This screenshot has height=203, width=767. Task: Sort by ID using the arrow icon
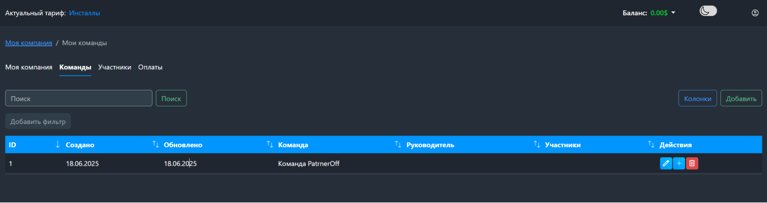58,144
